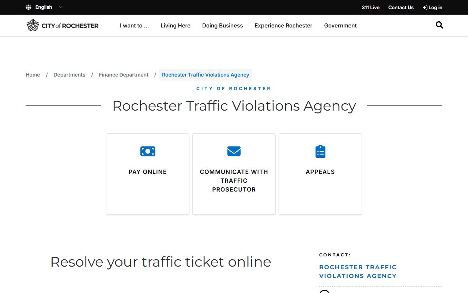Open the Departments breadcrumb link

click(x=69, y=75)
